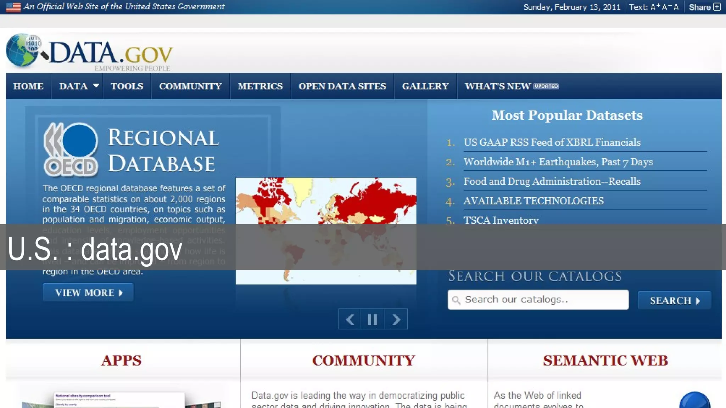Decrease text size with A-
This screenshot has width=726, height=408.
[x=665, y=7]
